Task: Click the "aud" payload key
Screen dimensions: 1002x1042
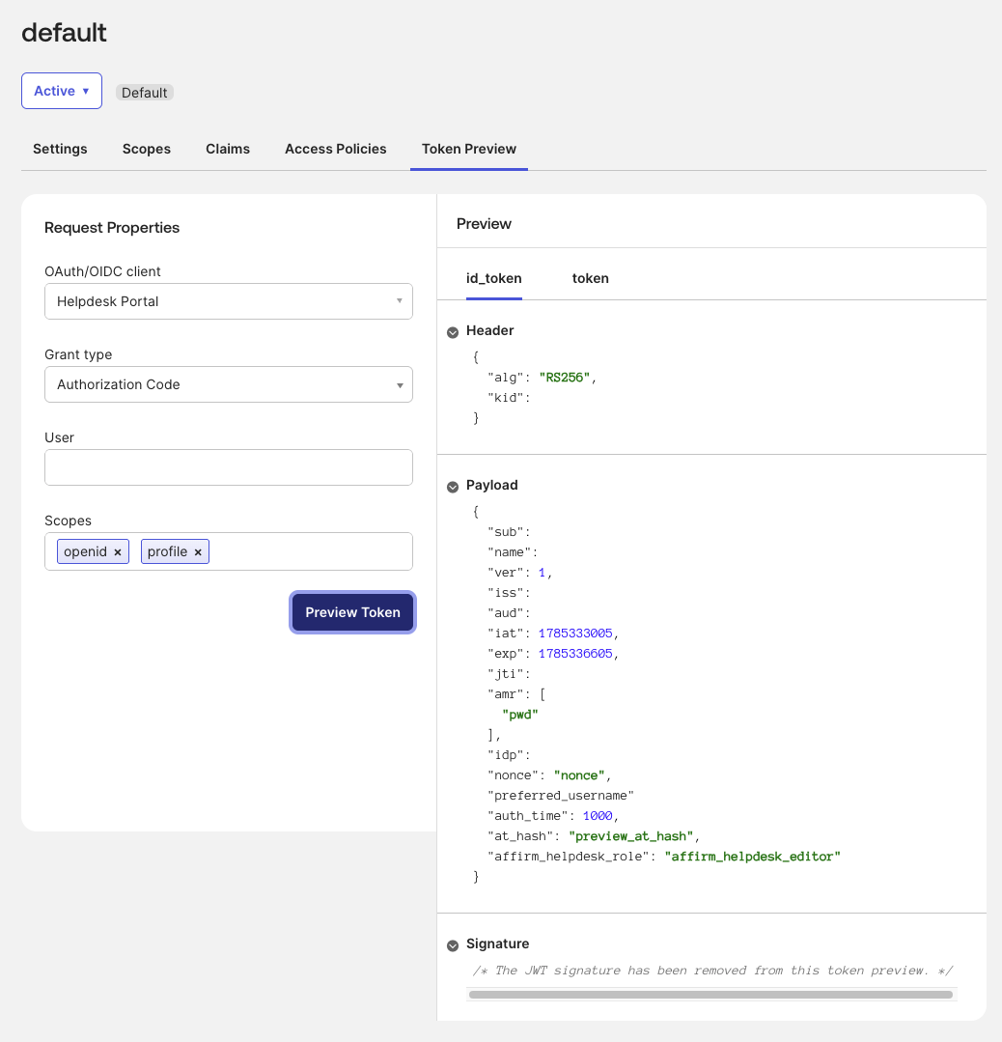Action: coord(505,613)
